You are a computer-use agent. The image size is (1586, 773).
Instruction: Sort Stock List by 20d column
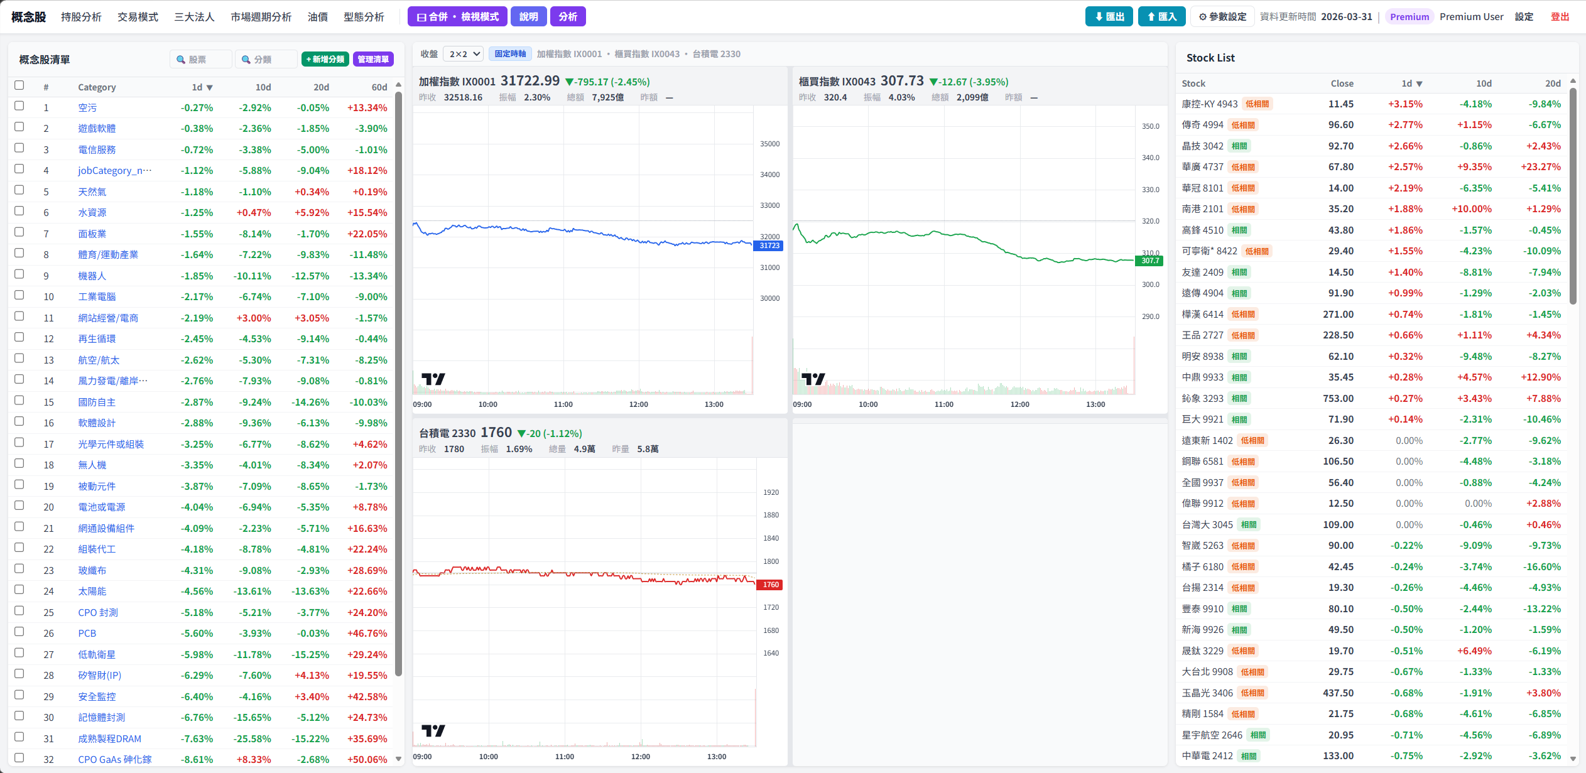coord(1553,84)
